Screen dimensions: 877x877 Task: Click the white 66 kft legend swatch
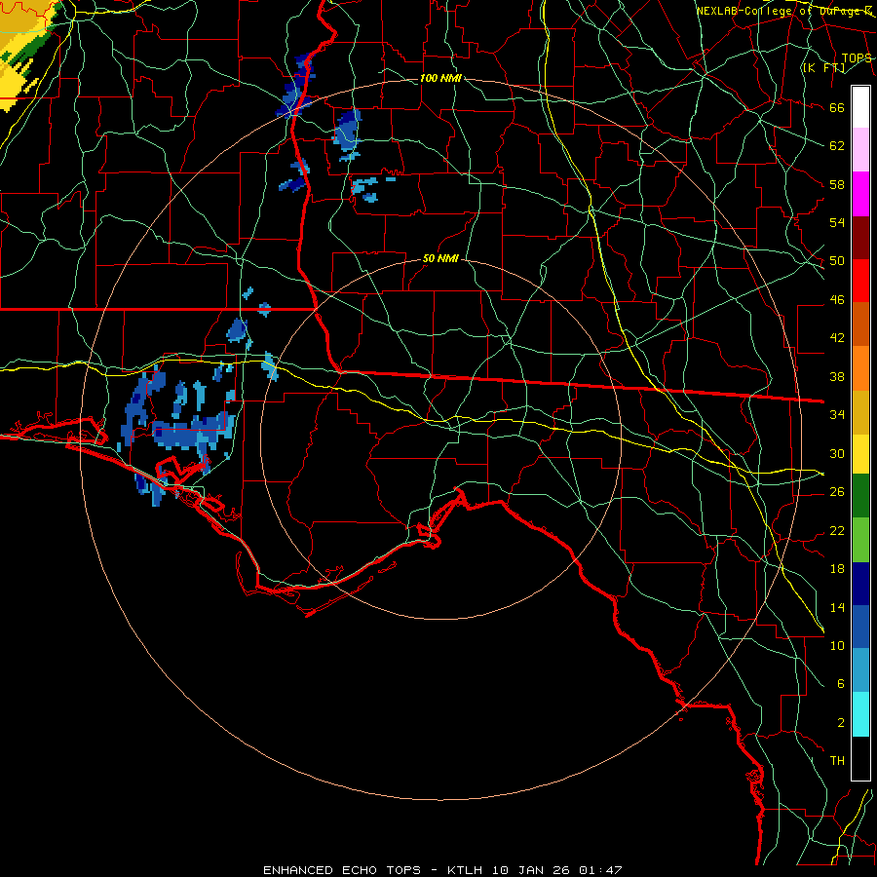(x=860, y=107)
